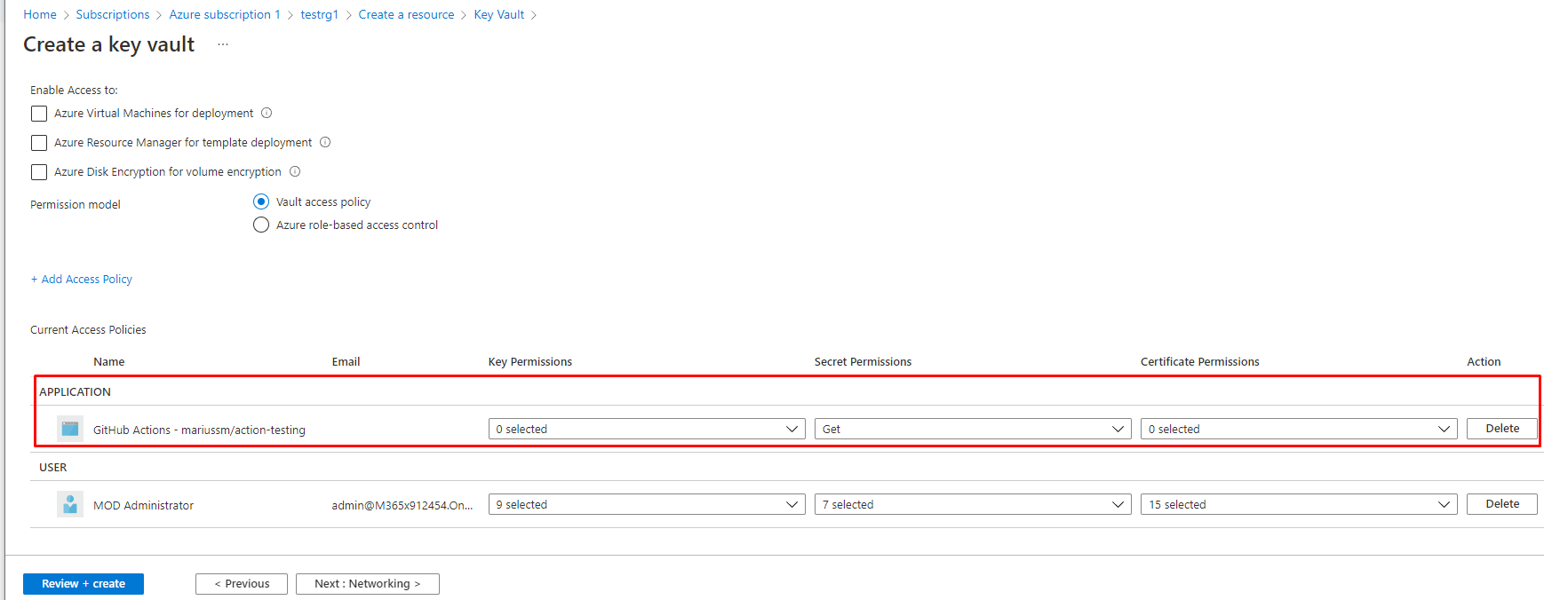1544x600 pixels.
Task: Select Vault access policy radio button
Action: [x=261, y=201]
